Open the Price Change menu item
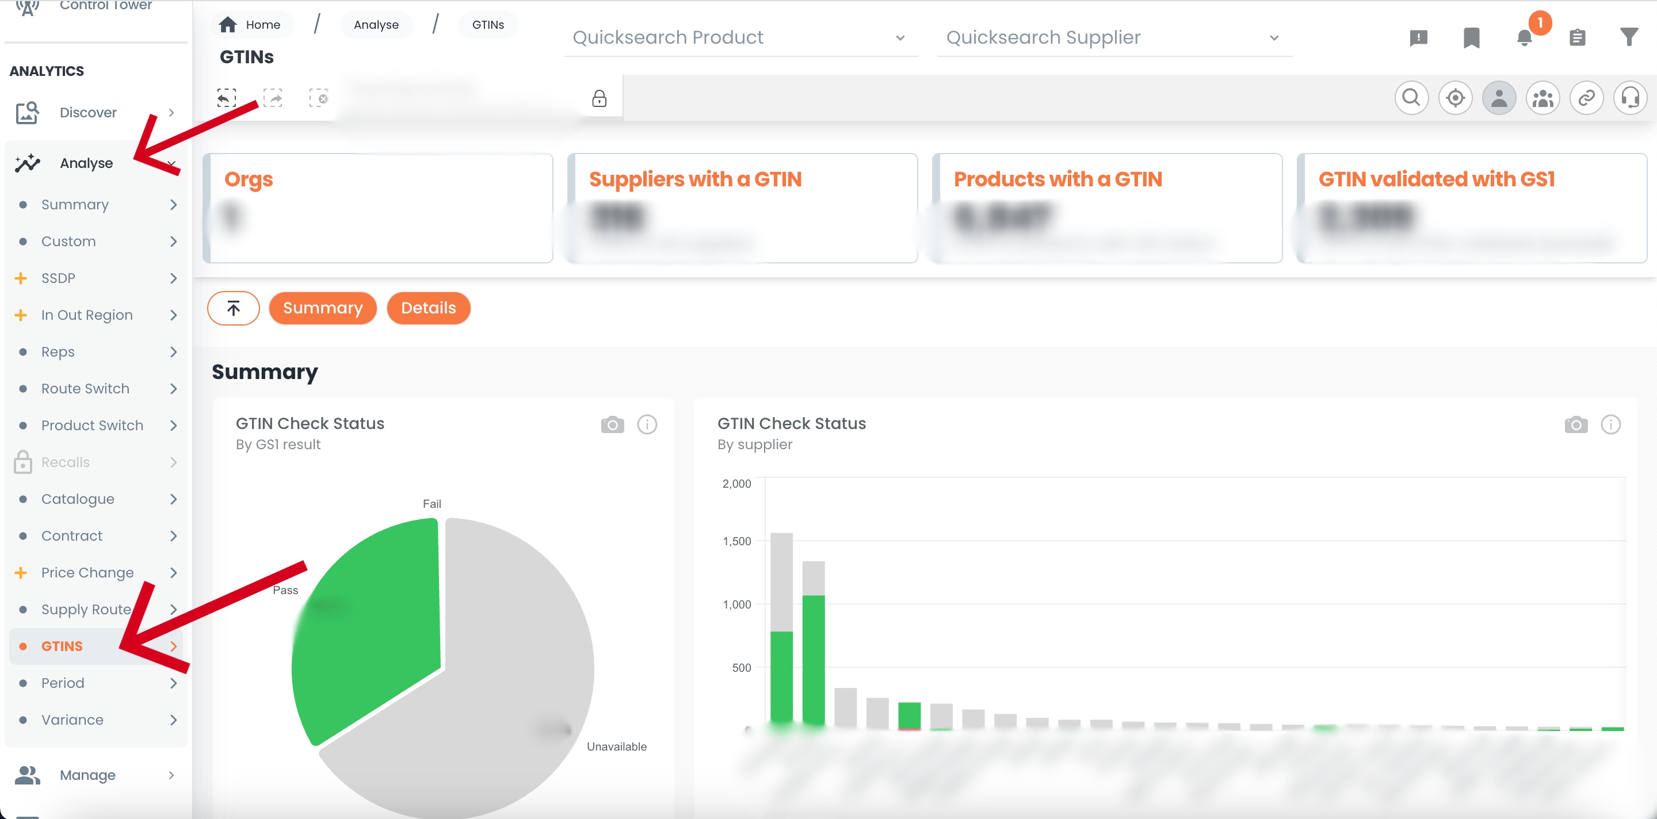 pyautogui.click(x=97, y=573)
